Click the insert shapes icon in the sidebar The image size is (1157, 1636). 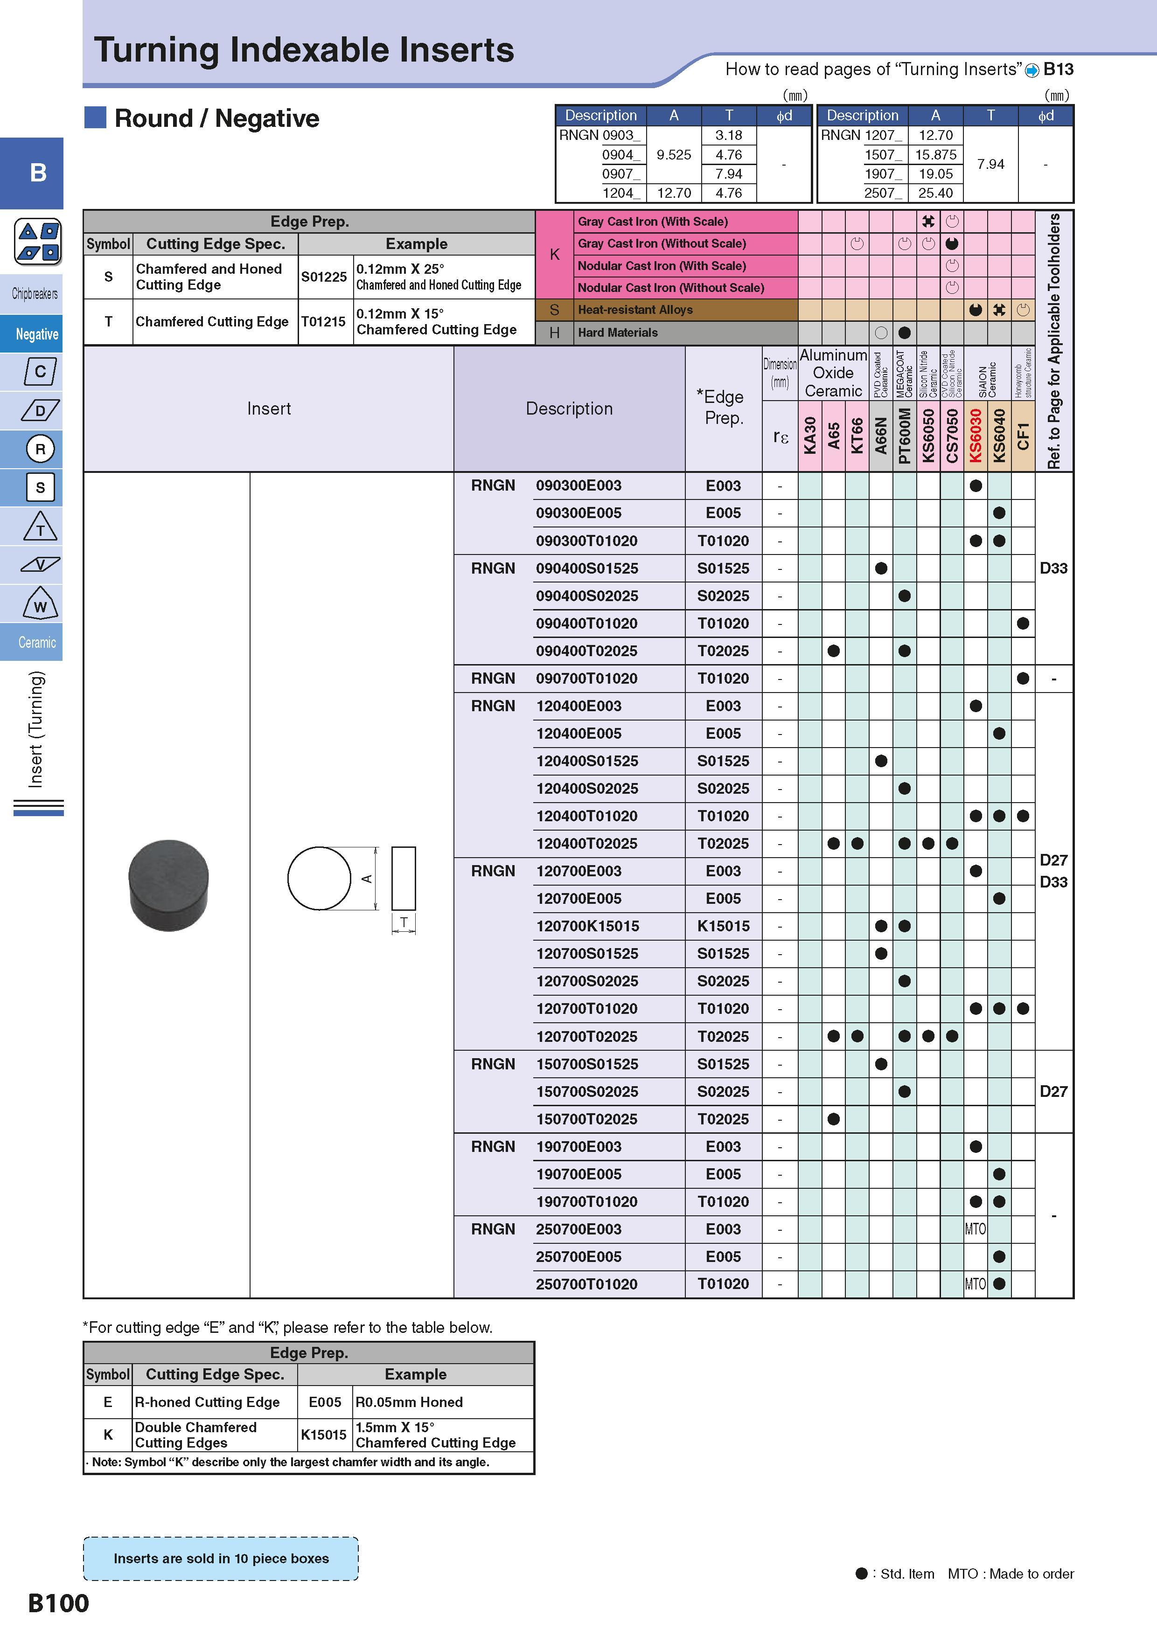[x=38, y=242]
